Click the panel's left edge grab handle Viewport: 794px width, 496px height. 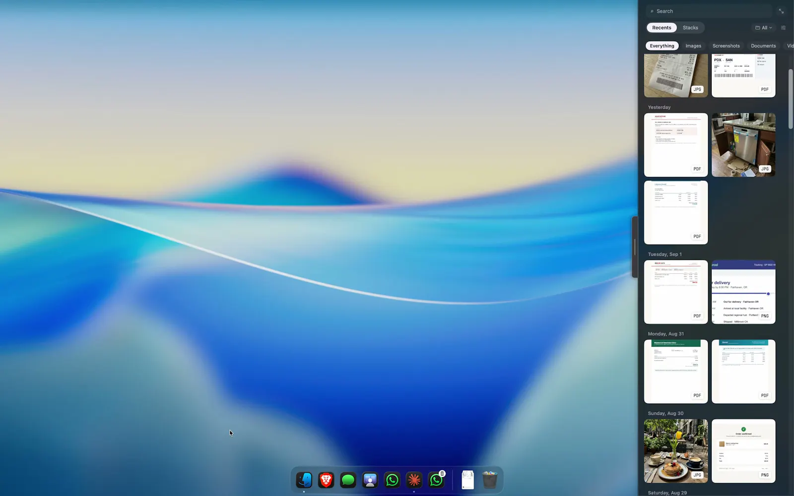coord(635,247)
